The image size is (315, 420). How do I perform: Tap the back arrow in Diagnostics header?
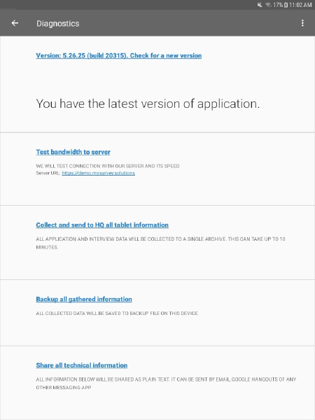coord(15,23)
